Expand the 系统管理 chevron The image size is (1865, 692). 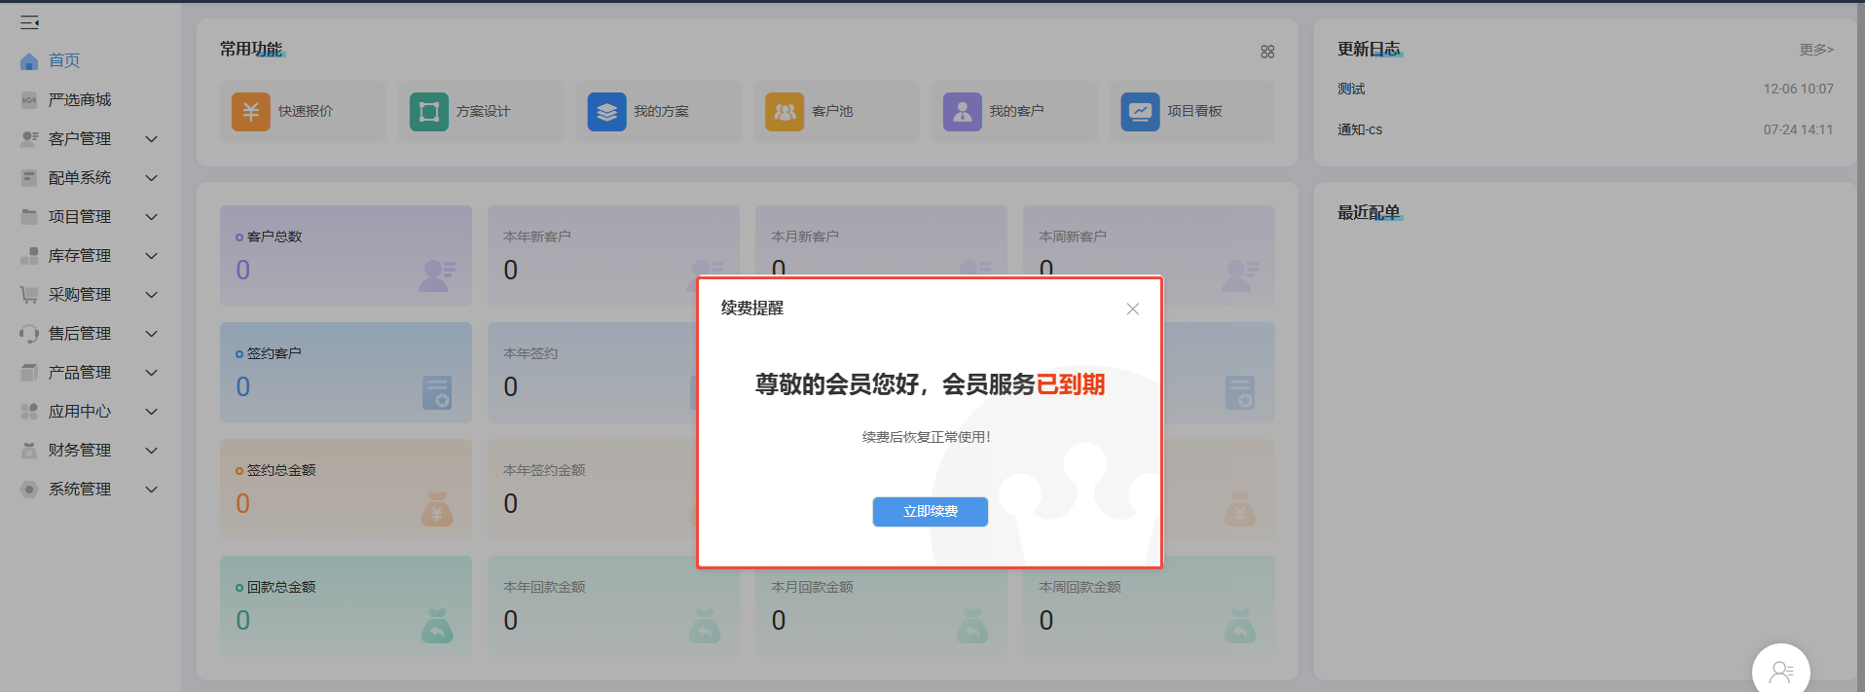[151, 490]
